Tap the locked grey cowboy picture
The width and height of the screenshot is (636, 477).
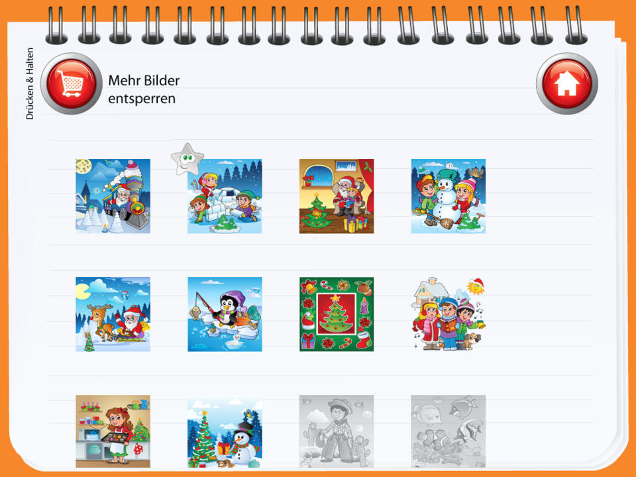(x=337, y=431)
